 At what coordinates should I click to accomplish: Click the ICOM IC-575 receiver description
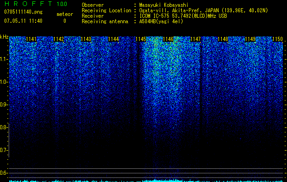tap(183, 16)
